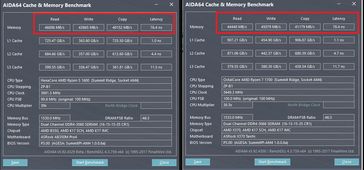Viewport: 364px width, 170px height.
Task: Click the DDR4-3066 SDRAM memory type field
Action: pyautogui.click(x=288, y=124)
